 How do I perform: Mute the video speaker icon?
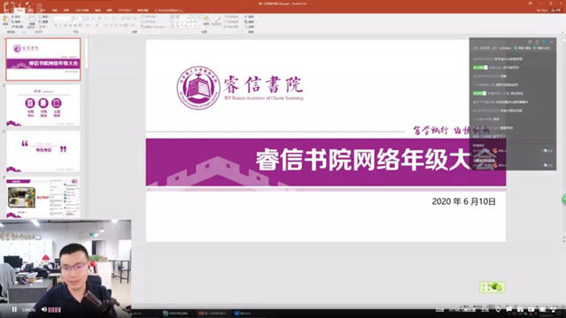[43, 309]
